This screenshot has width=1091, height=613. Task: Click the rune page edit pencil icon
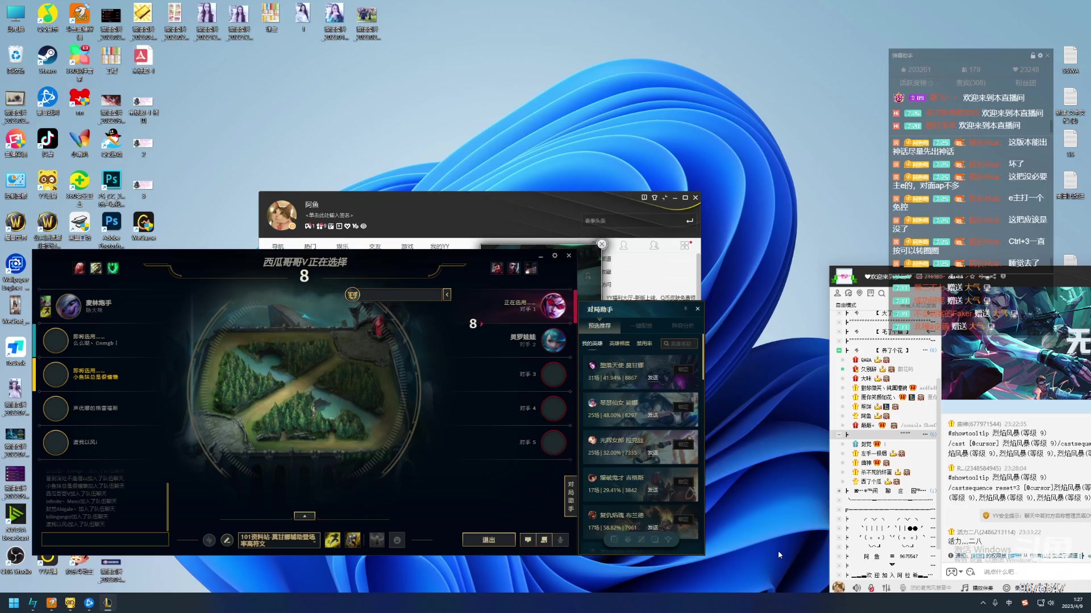[227, 540]
